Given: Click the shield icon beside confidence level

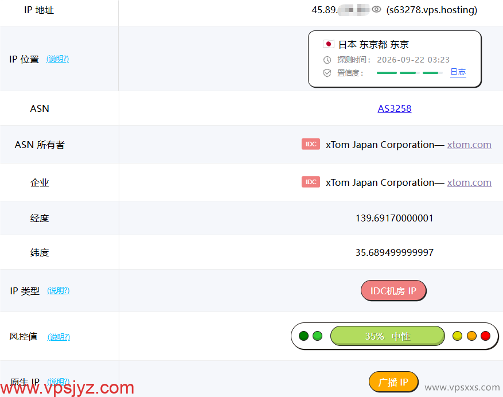Looking at the screenshot, I should 327,73.
